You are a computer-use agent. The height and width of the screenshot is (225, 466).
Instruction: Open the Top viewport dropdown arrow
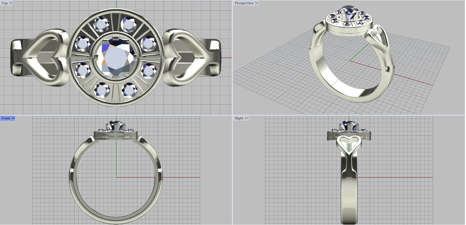(x=11, y=3)
